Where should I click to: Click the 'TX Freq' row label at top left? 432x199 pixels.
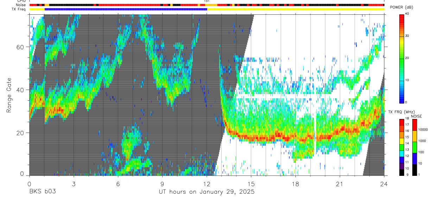click(x=19, y=9)
